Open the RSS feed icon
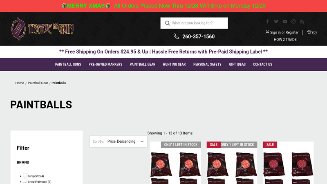 tap(302, 22)
